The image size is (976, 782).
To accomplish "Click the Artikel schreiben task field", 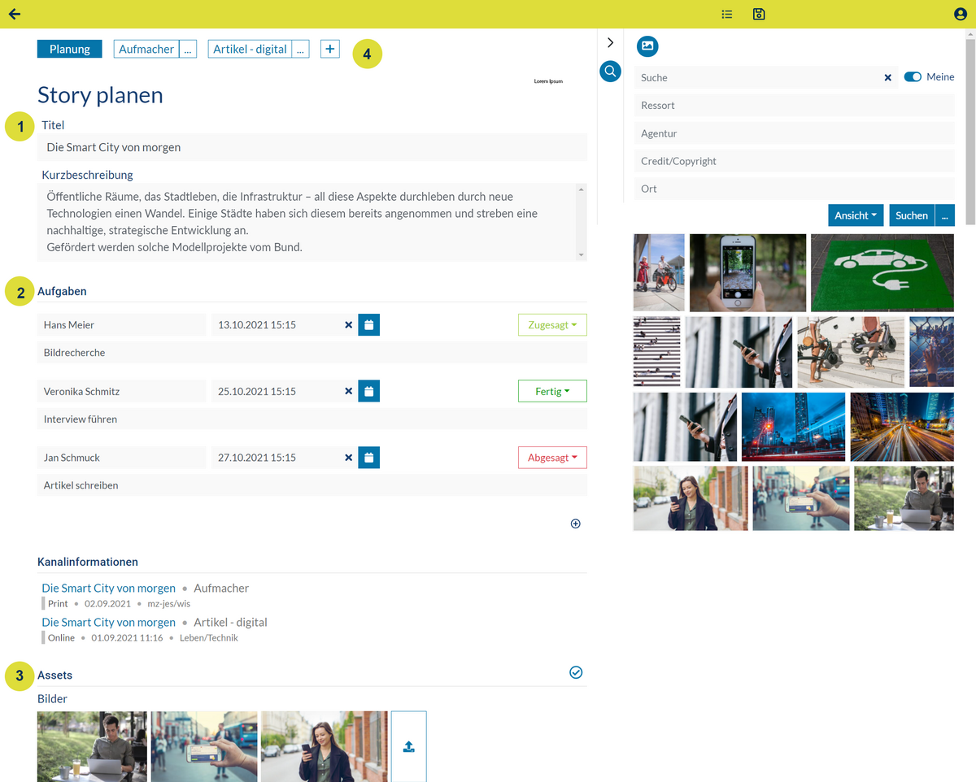I will click(312, 485).
